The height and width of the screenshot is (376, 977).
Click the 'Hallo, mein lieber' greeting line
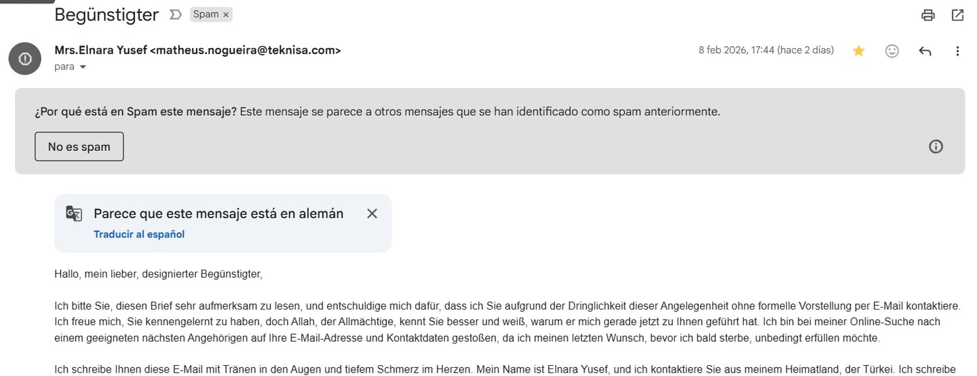[158, 274]
